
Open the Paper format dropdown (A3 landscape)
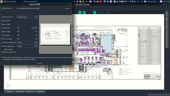[27, 17]
